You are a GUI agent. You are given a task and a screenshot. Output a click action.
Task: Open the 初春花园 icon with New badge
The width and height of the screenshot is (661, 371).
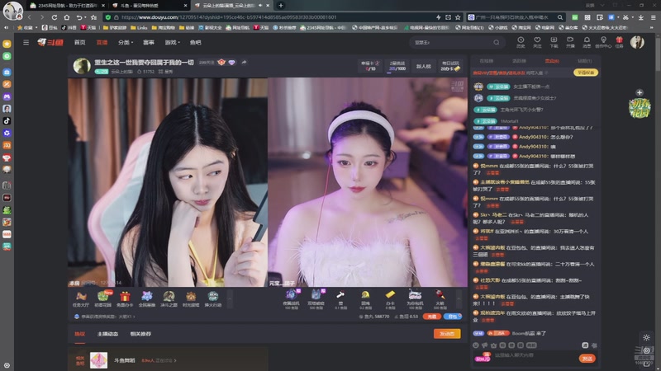(x=102, y=299)
